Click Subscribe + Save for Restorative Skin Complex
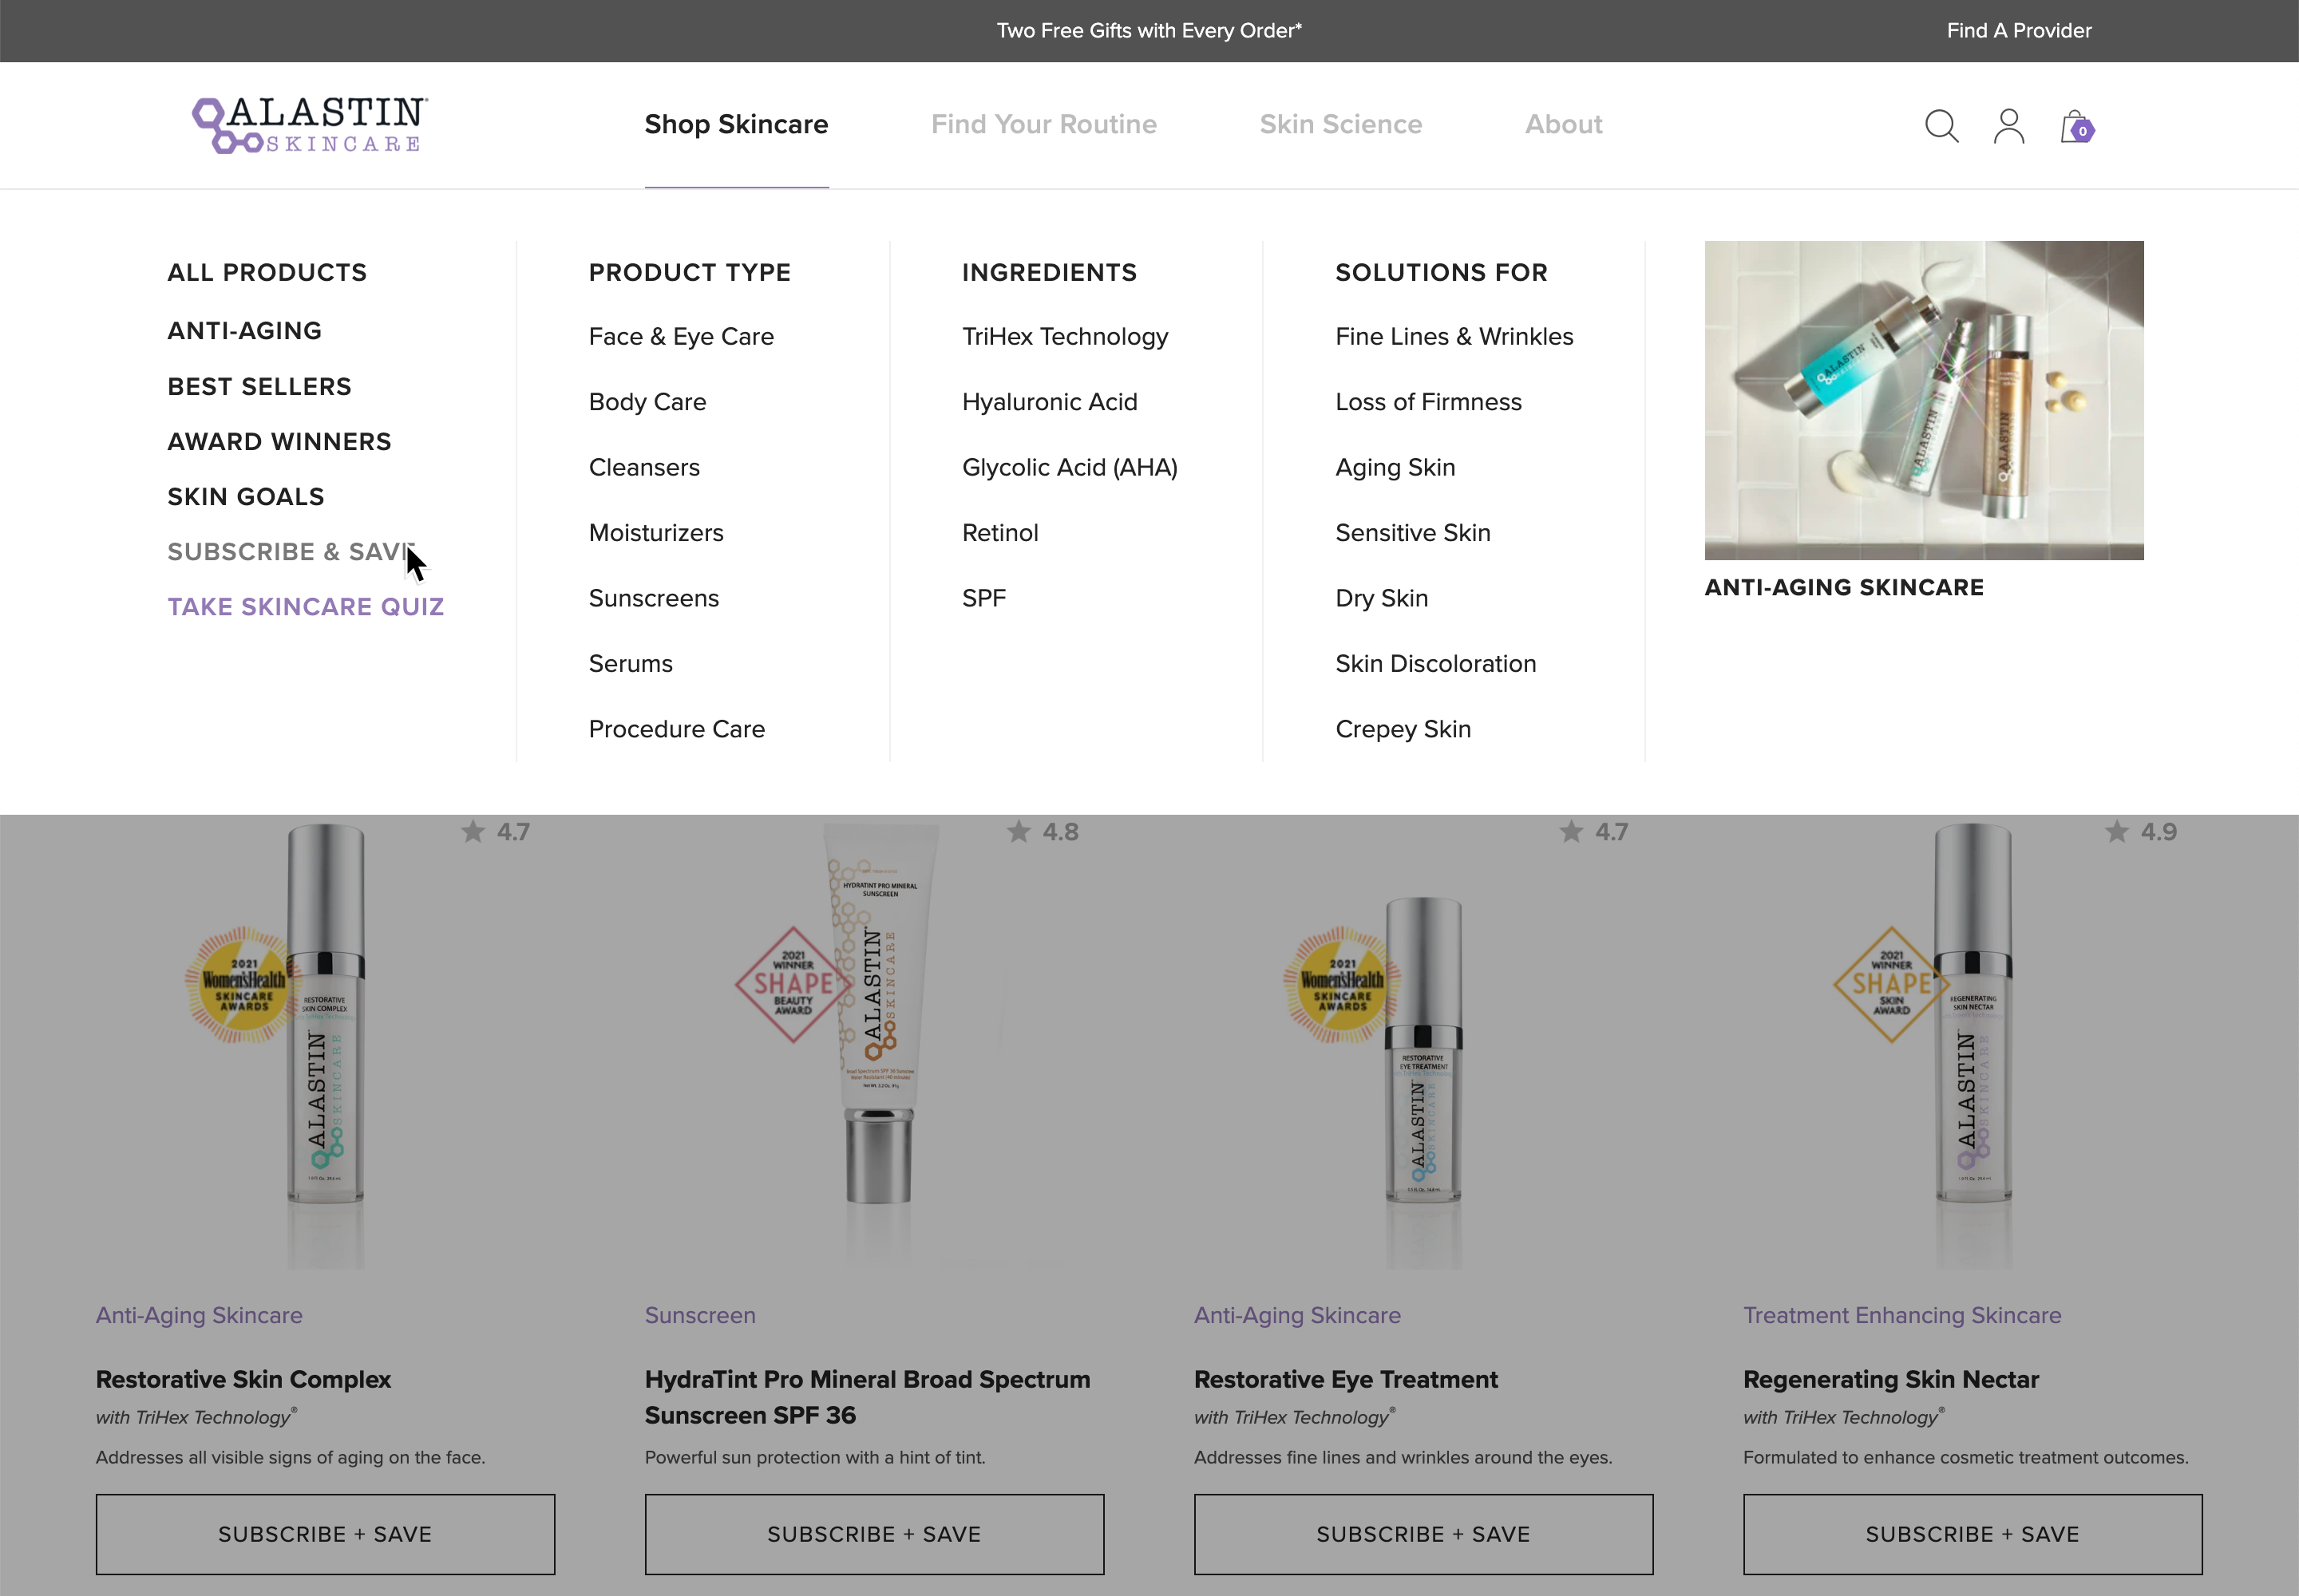The width and height of the screenshot is (2299, 1596). coord(325,1535)
